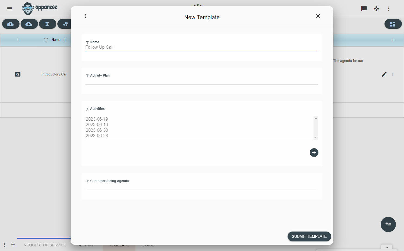
Task: Add a new tab with plus
Action: (13, 245)
